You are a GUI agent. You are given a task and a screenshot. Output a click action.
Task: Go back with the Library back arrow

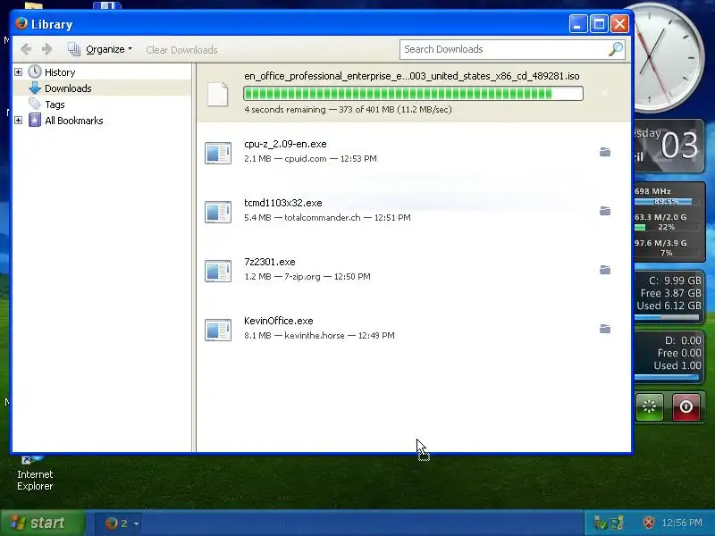[26, 49]
